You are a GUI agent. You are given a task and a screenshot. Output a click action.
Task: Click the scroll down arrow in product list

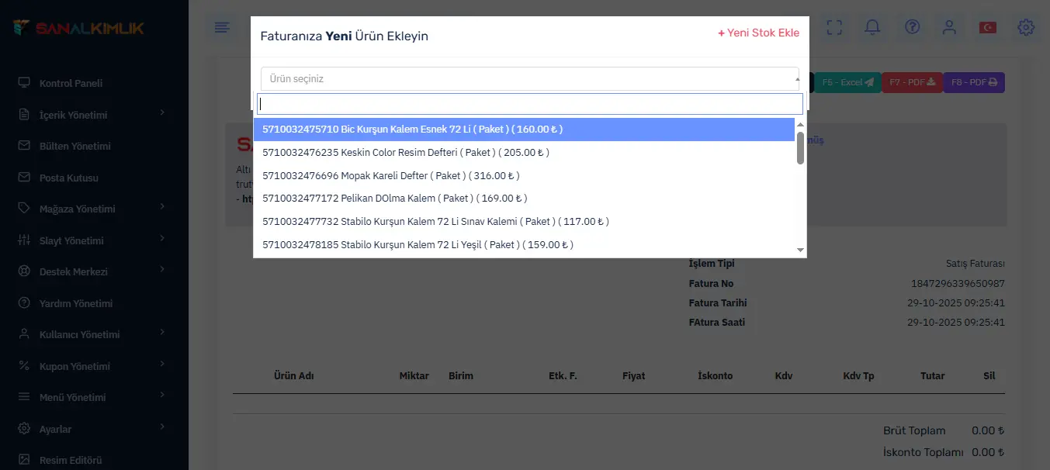coord(800,250)
